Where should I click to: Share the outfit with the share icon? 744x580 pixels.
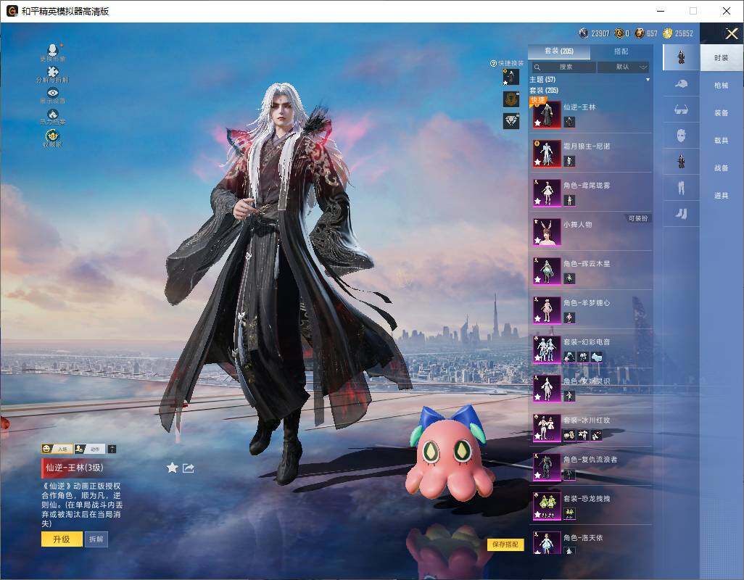(189, 468)
